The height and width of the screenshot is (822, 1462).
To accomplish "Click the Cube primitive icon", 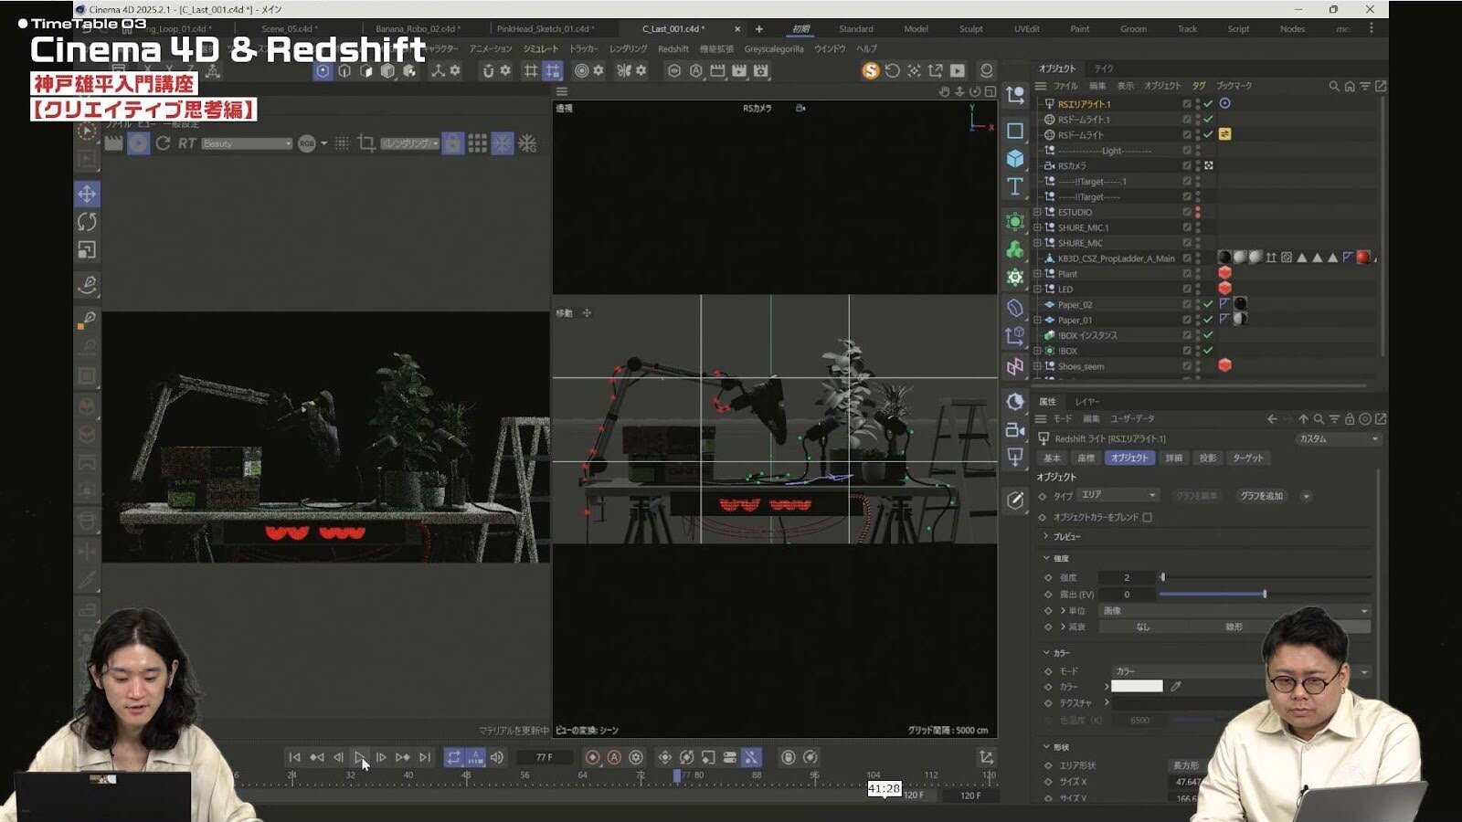I will point(1015,159).
